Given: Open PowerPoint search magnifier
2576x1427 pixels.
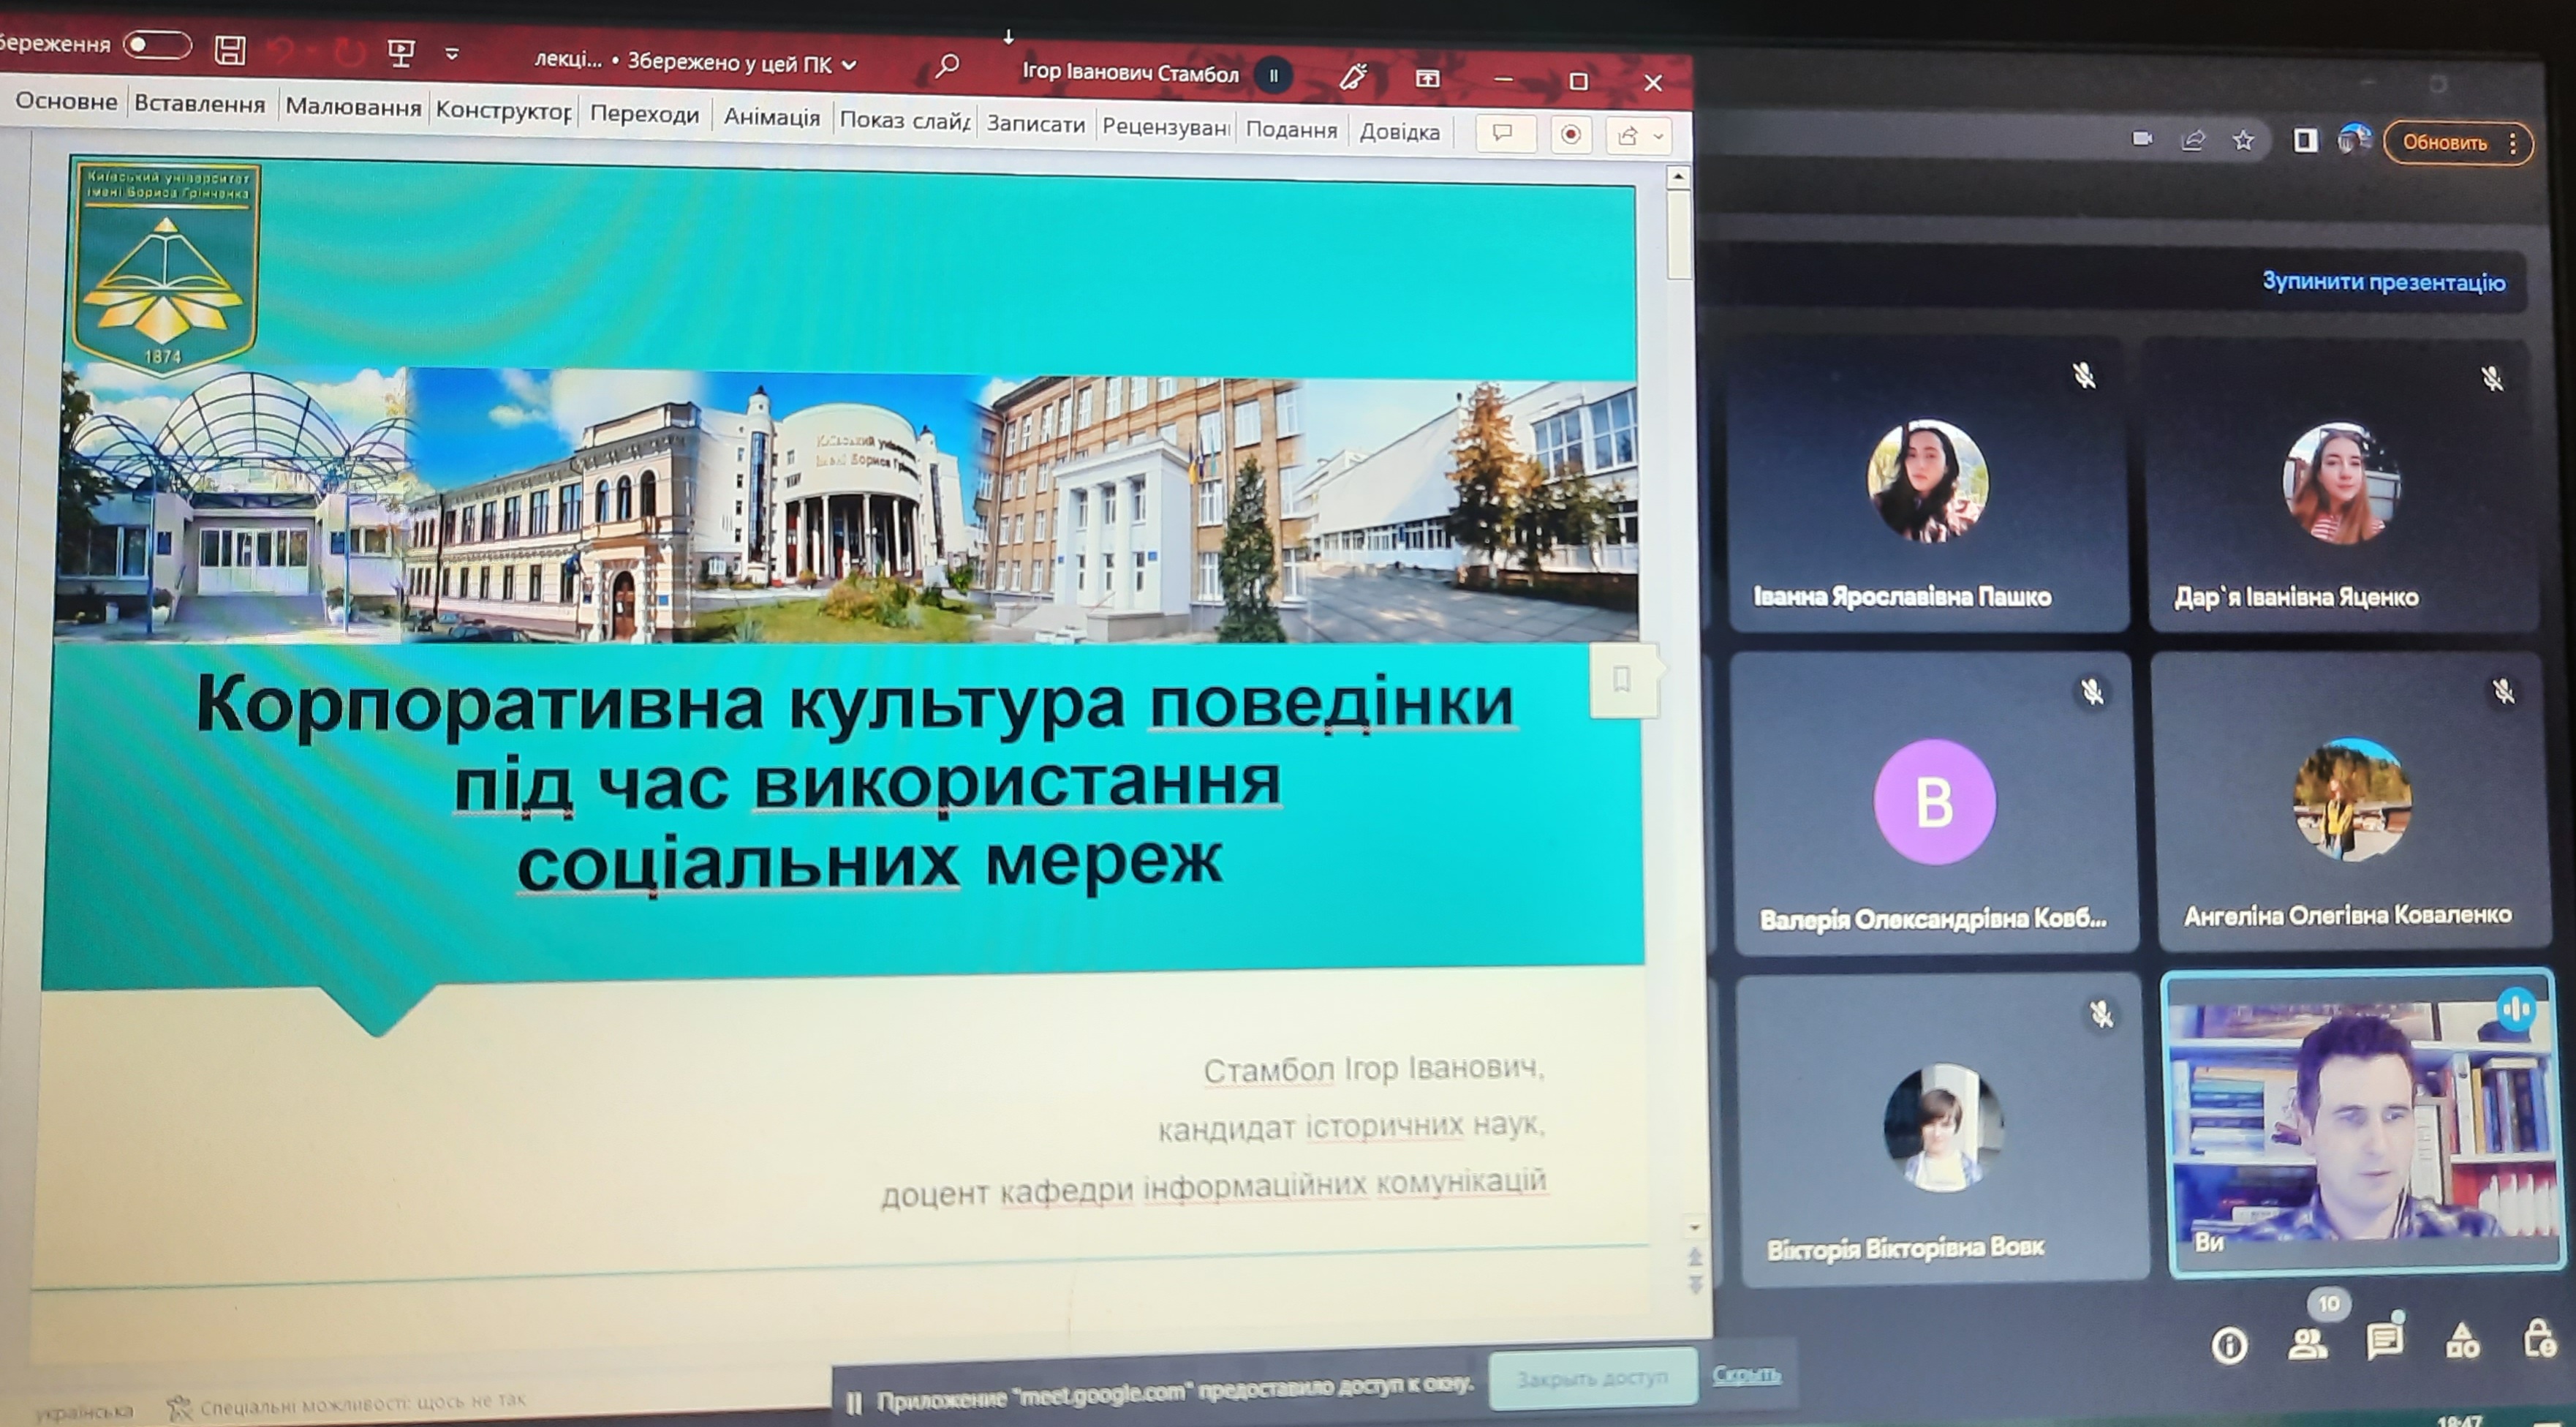Looking at the screenshot, I should tap(946, 67).
